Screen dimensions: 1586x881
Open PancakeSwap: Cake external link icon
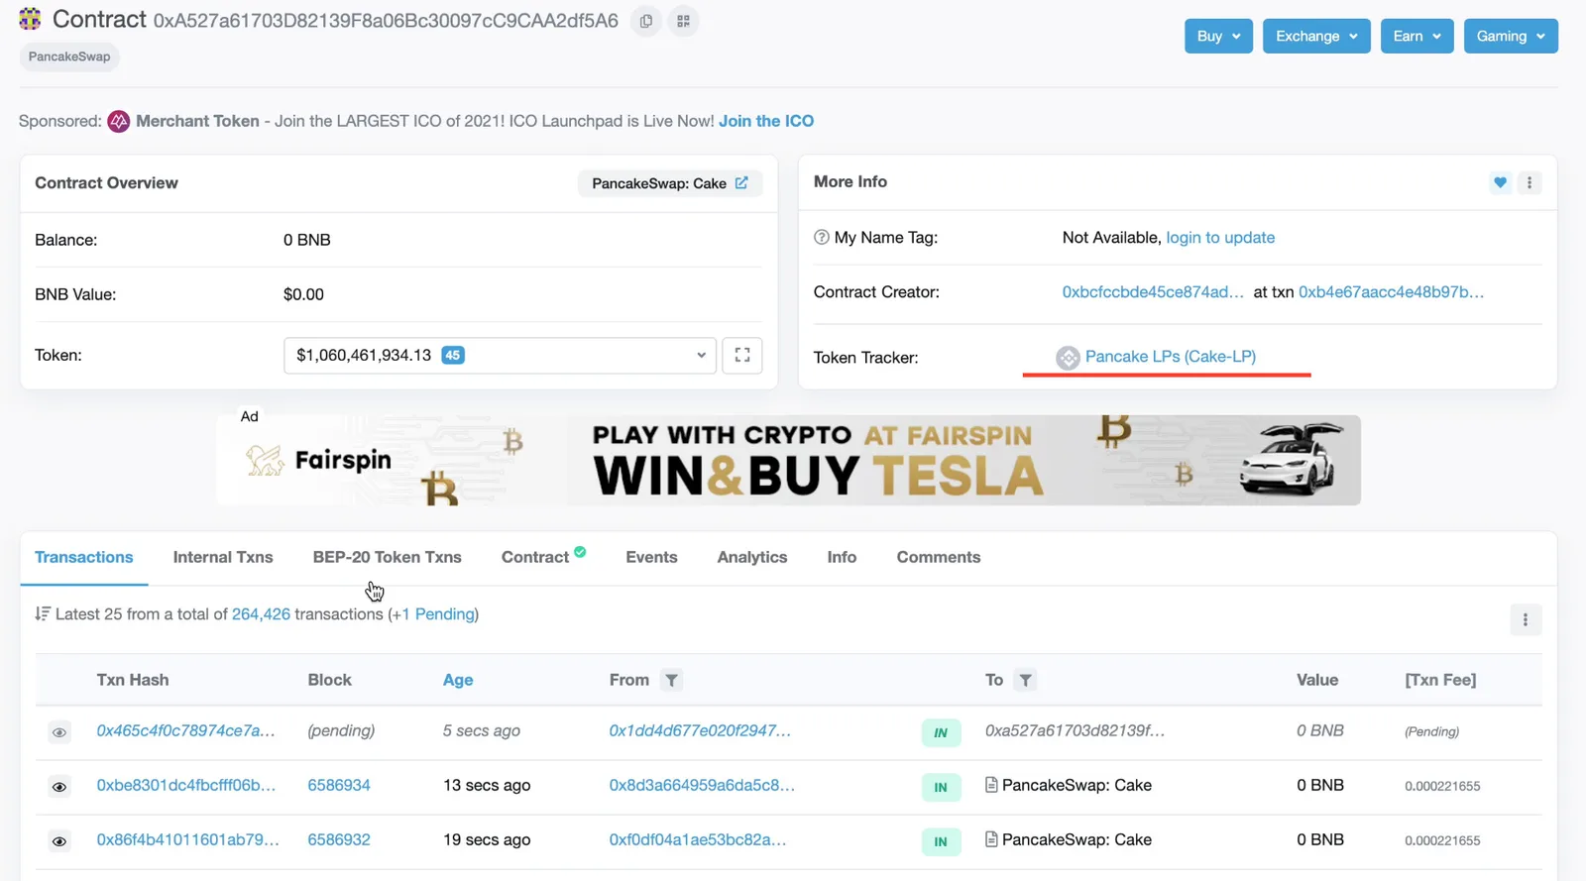pyautogui.click(x=741, y=183)
